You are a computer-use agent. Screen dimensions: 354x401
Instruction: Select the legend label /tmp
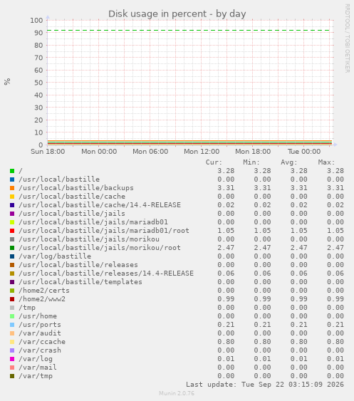27,308
